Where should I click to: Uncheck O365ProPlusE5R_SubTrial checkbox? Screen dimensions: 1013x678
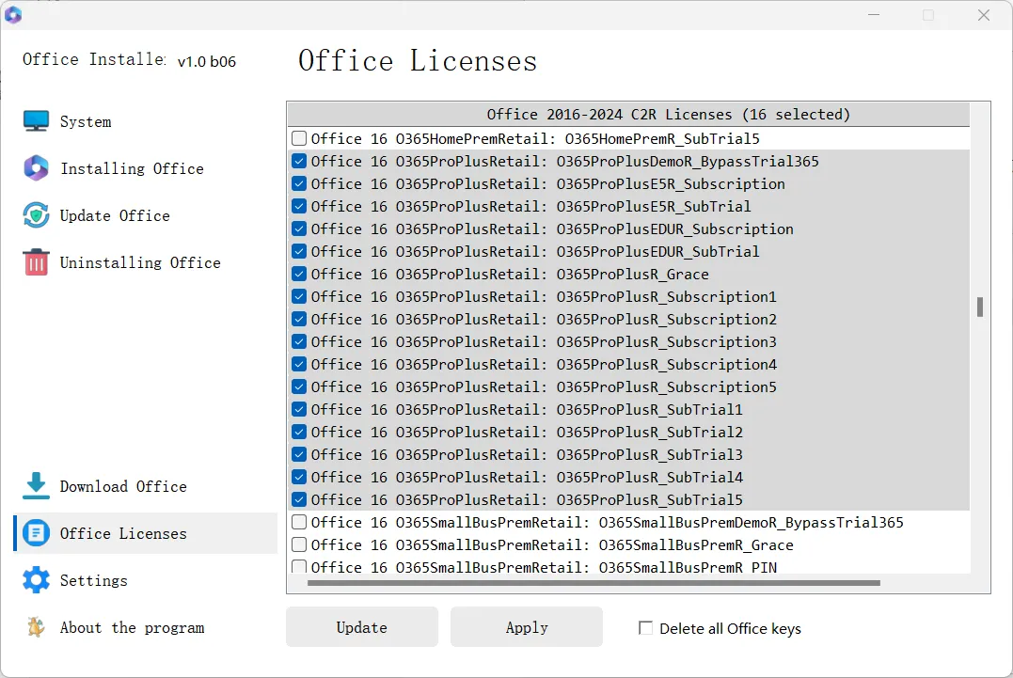pos(299,206)
